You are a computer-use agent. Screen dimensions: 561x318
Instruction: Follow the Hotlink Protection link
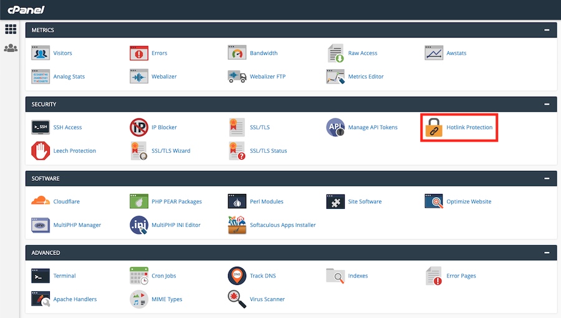469,127
